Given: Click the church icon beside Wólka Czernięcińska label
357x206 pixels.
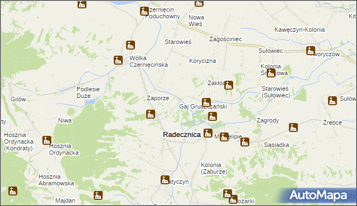Looking at the screenshot, I should coord(118,60).
